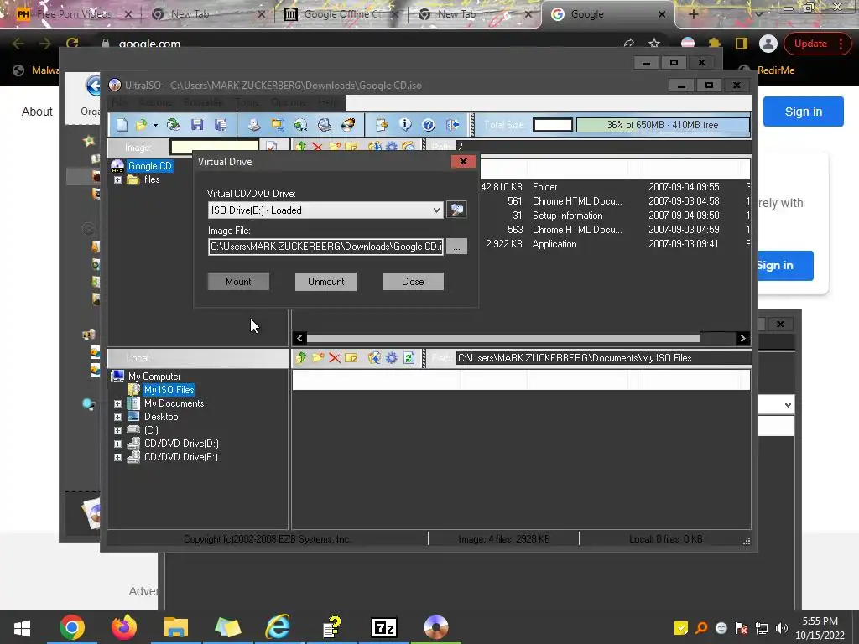
Task: Click the New image icon in UltraISO toolbar
Action: coord(122,125)
